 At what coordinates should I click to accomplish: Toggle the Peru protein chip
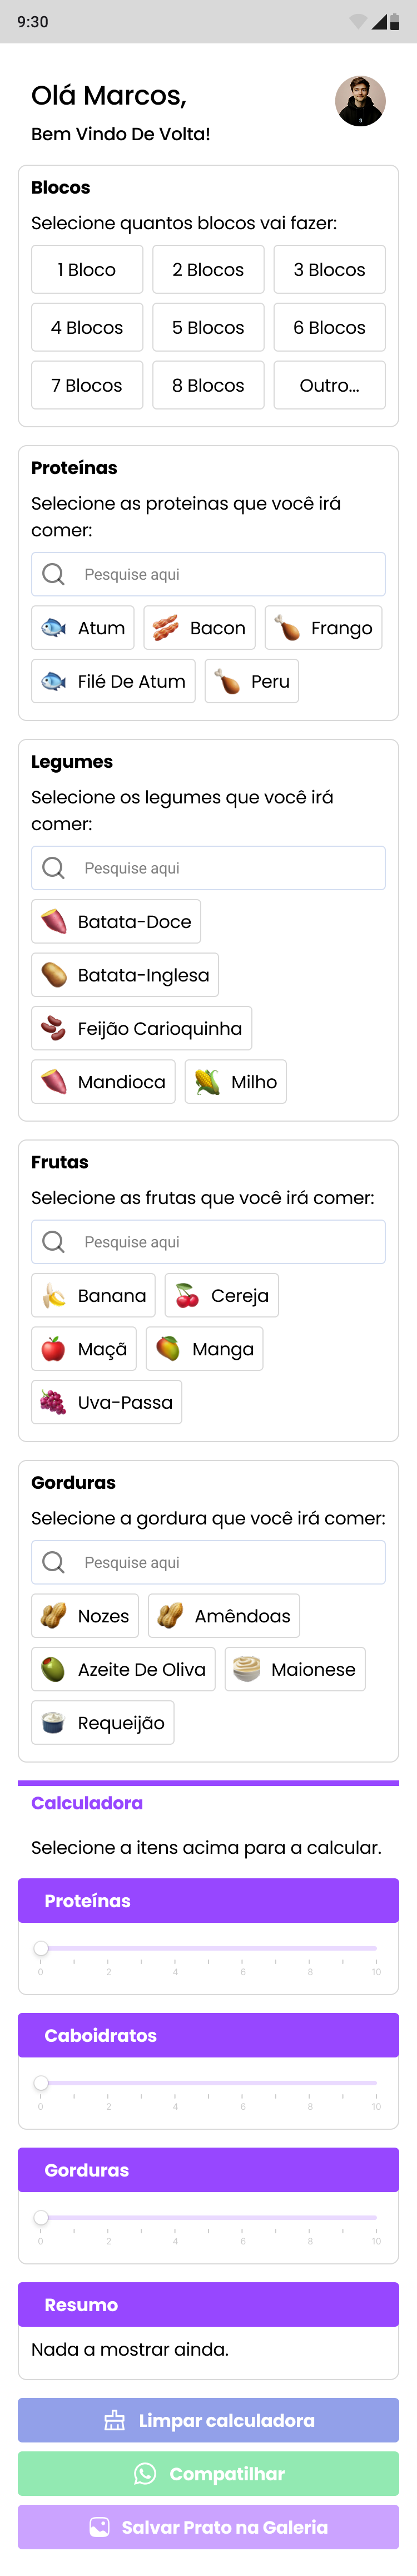(x=251, y=681)
